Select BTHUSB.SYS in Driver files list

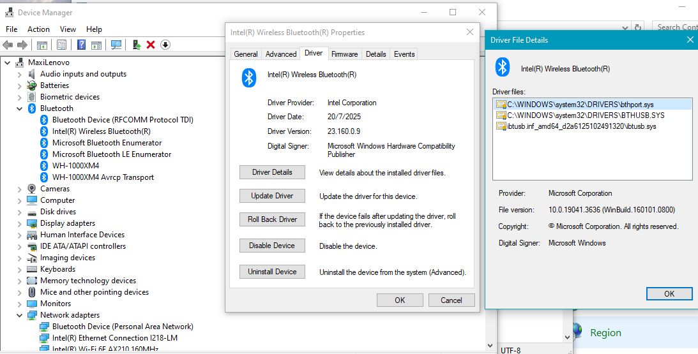(593, 115)
